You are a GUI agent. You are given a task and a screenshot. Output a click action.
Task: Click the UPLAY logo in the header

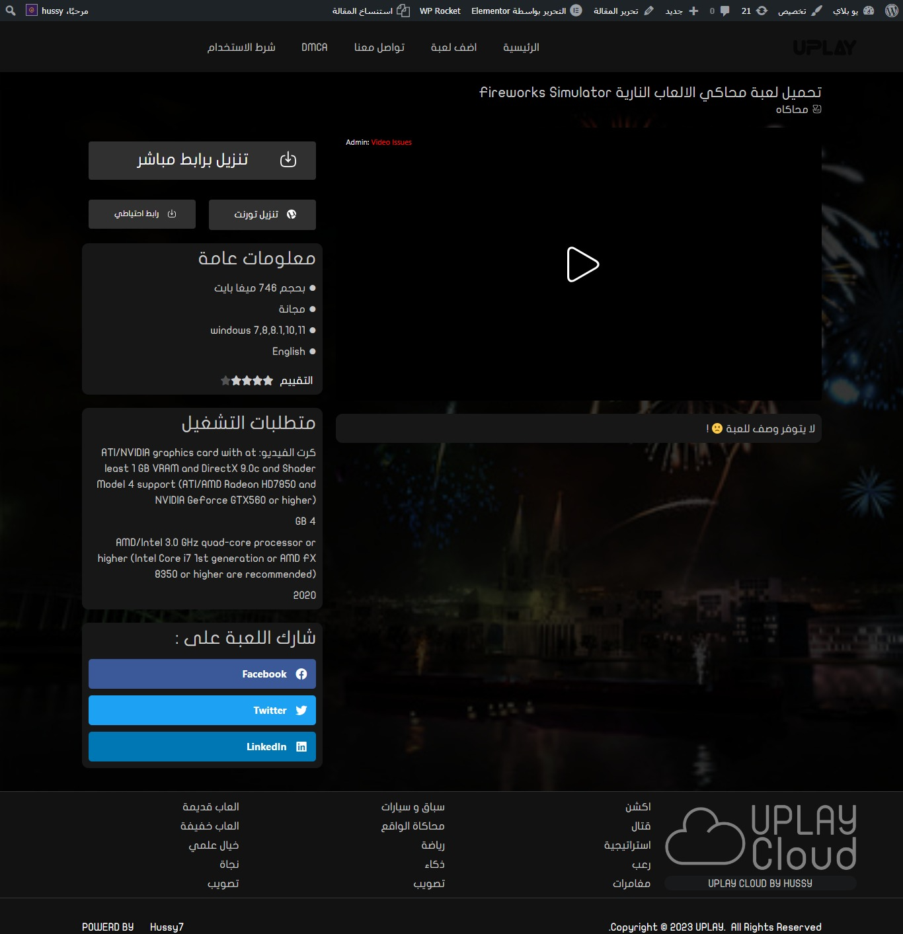(x=824, y=48)
